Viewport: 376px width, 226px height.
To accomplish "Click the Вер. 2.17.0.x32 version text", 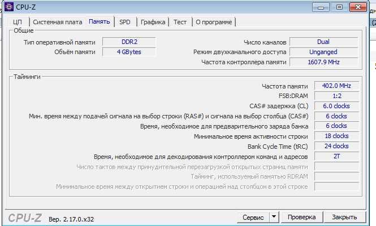I will point(71,219).
